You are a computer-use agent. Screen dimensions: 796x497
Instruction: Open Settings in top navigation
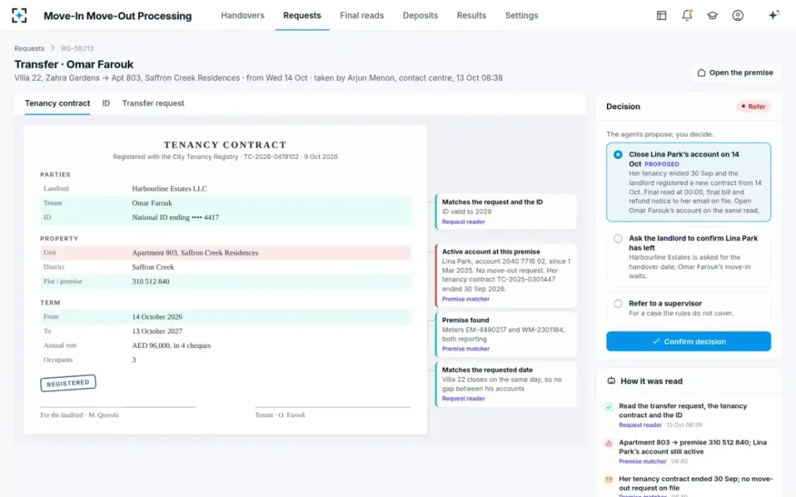pyautogui.click(x=521, y=15)
